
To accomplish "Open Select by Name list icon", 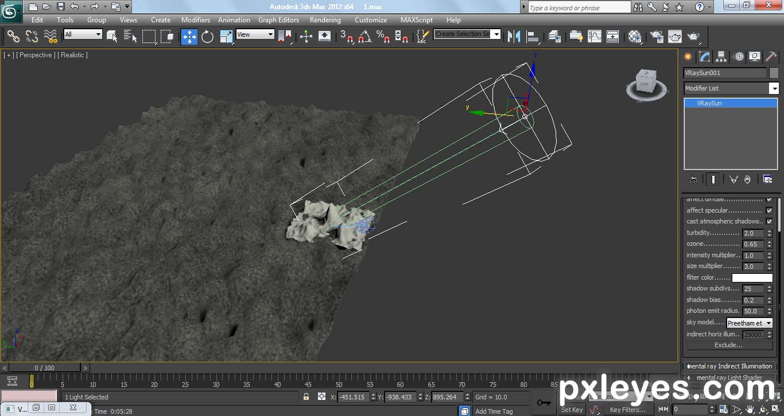I will (x=130, y=37).
